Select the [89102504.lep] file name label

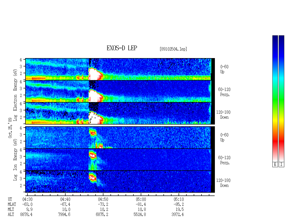coord(174,49)
